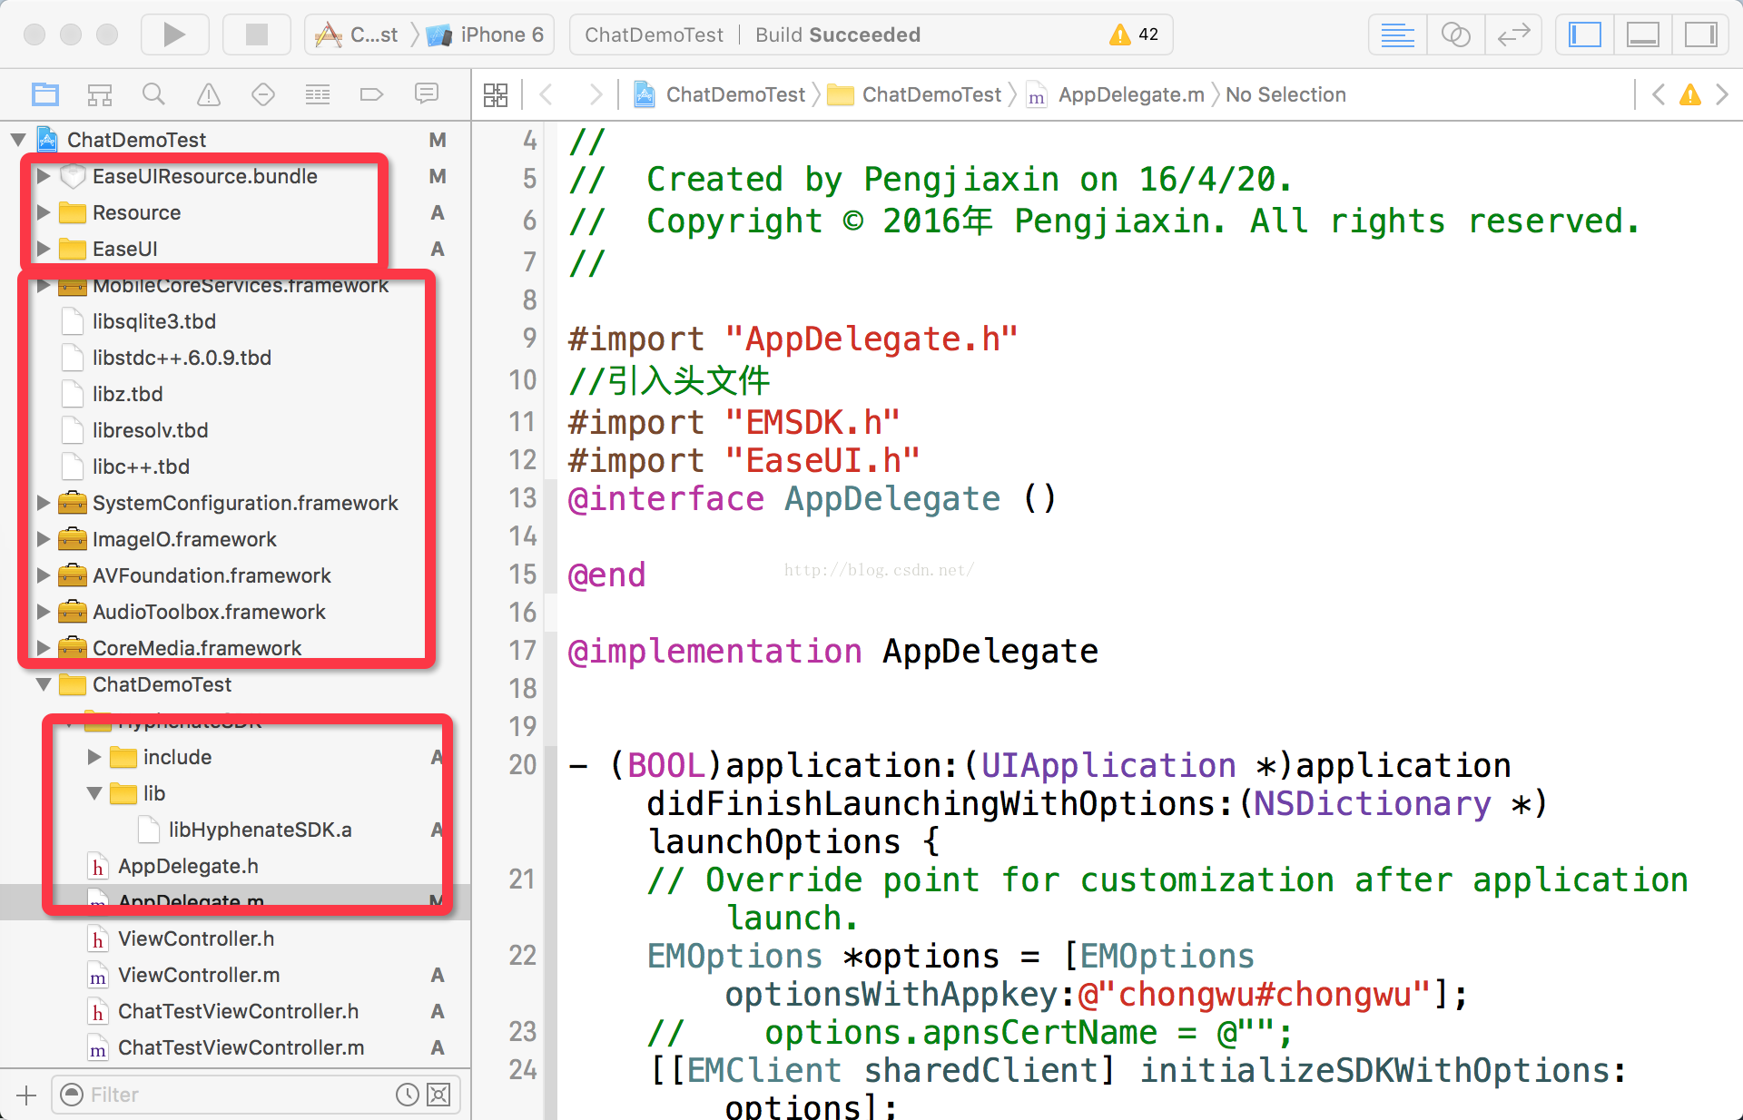
Task: Click the related files navigator icon
Action: (496, 96)
